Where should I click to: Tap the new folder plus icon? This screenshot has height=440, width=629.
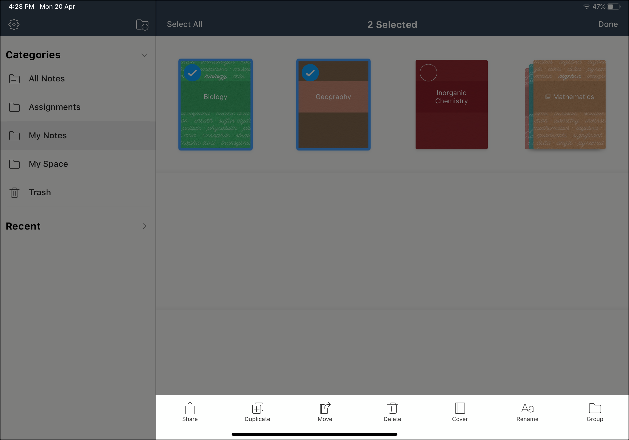coord(142,25)
